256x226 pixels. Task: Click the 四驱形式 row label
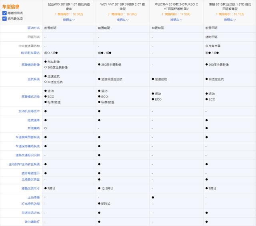click(x=34, y=37)
